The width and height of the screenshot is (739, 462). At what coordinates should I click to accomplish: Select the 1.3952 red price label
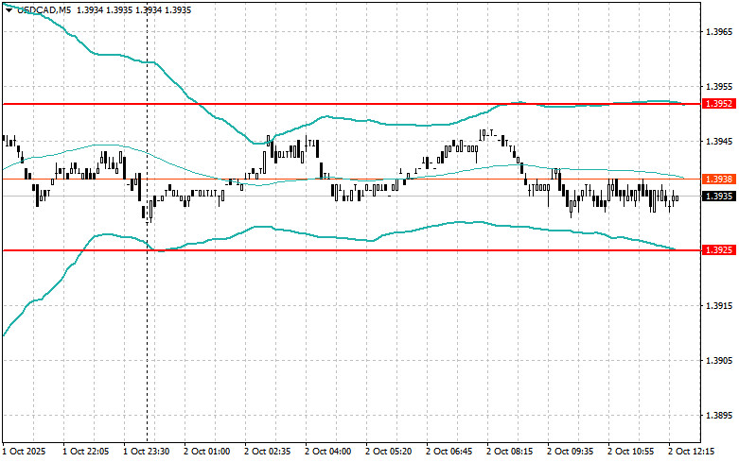(x=719, y=104)
